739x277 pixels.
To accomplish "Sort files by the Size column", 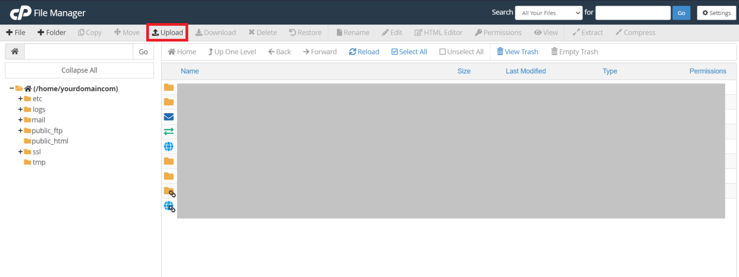I will coord(464,71).
